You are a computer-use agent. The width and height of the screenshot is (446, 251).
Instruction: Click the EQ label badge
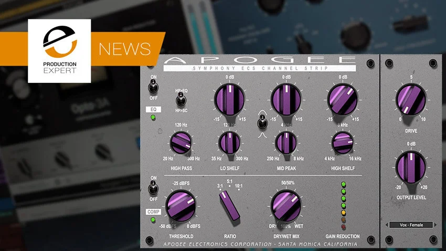[153, 109]
